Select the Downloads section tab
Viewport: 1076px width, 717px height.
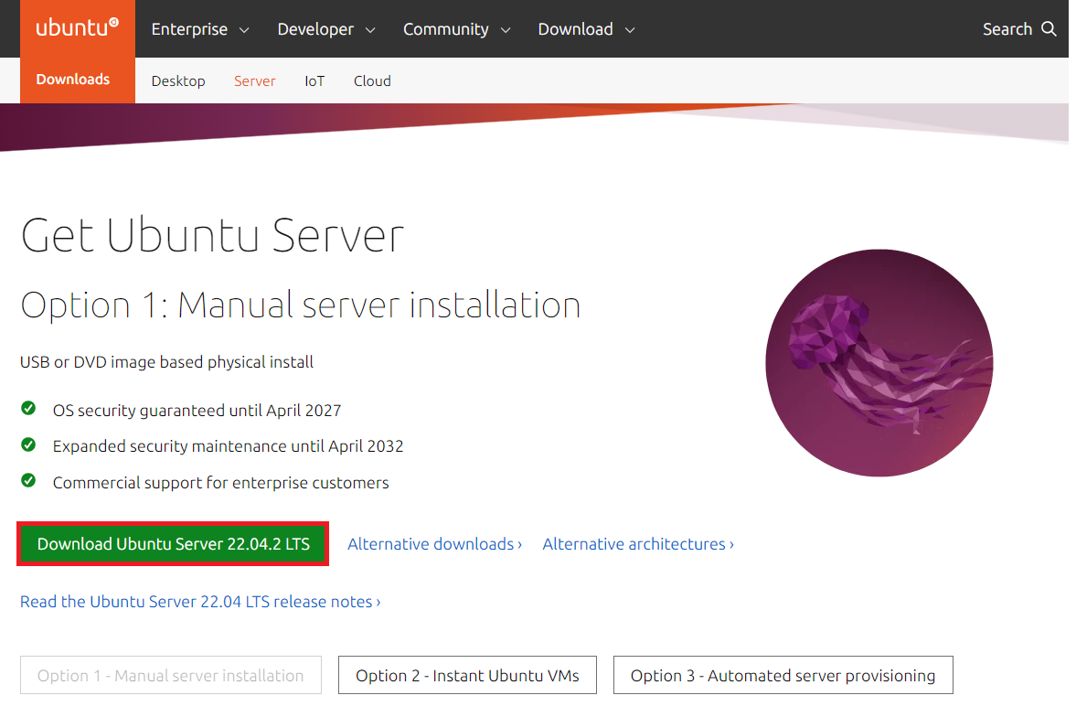point(73,80)
